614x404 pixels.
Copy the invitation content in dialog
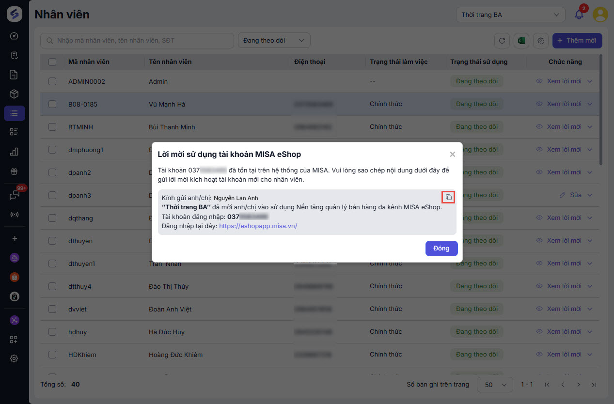pyautogui.click(x=448, y=197)
